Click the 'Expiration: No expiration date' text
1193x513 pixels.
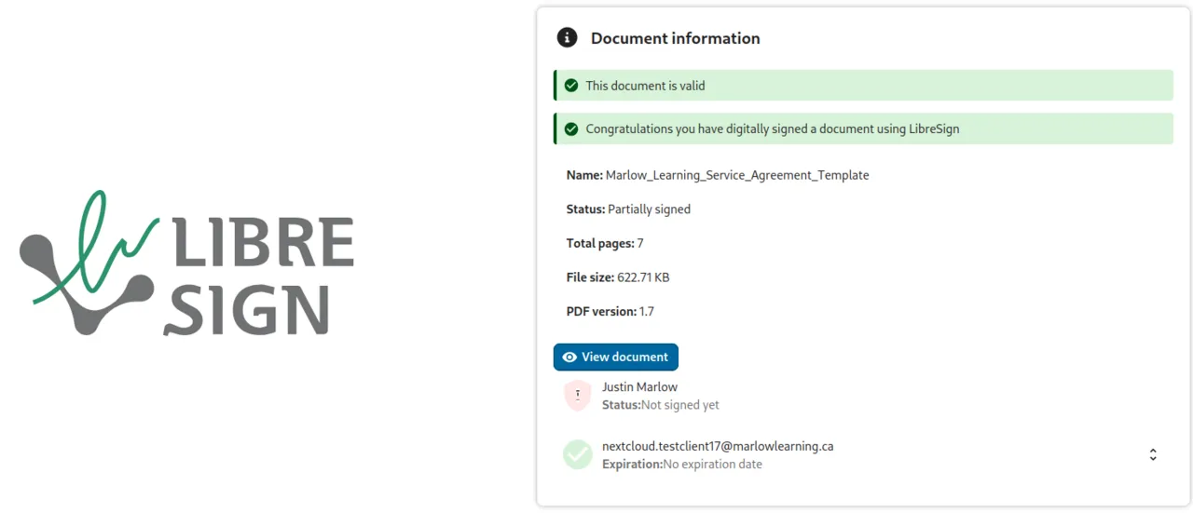[x=682, y=464]
